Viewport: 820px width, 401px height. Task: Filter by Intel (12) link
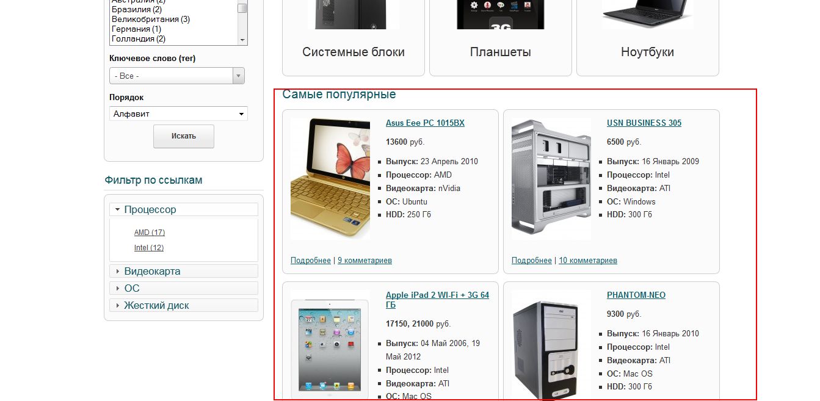click(149, 248)
